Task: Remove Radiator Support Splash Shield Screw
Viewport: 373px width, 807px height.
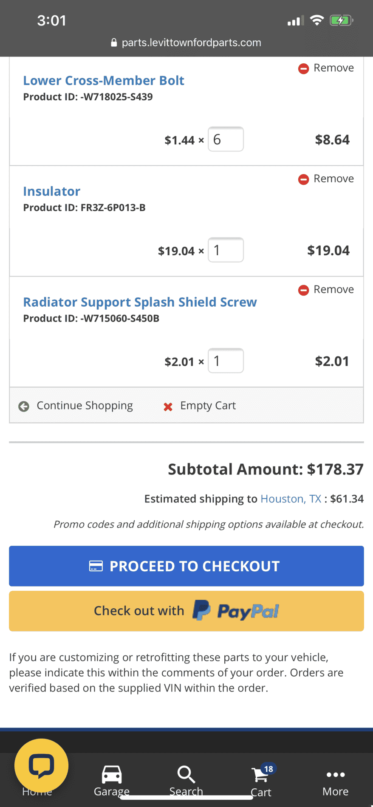Action: pyautogui.click(x=326, y=290)
